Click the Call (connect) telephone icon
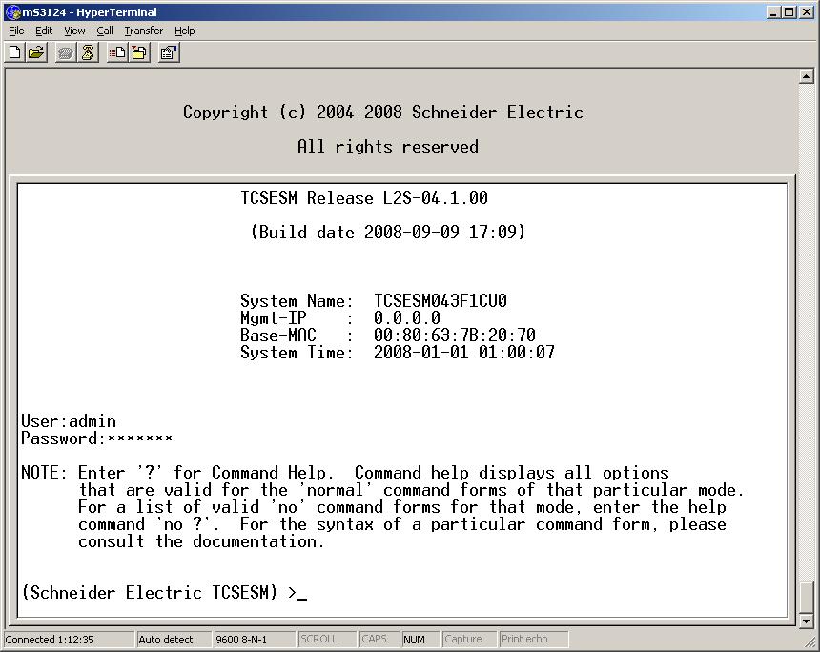This screenshot has height=652, width=820. pos(65,53)
